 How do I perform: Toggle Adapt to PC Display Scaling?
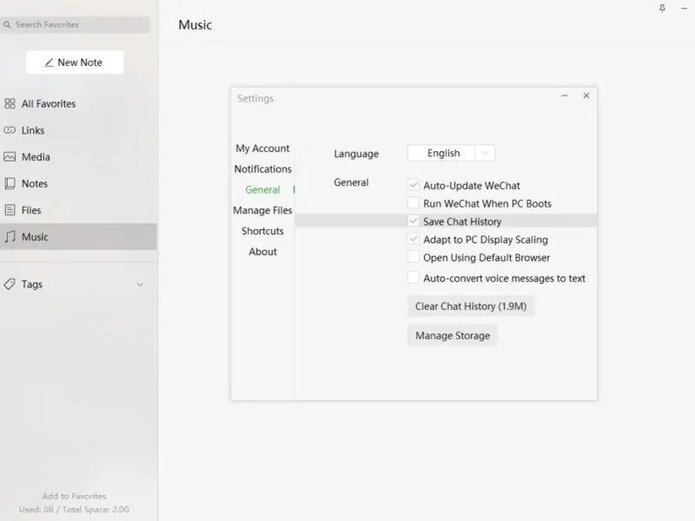point(414,239)
